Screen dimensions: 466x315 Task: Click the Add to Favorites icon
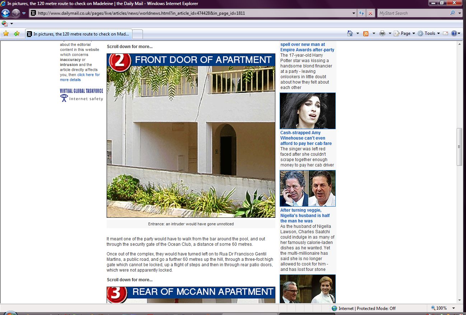[17, 34]
